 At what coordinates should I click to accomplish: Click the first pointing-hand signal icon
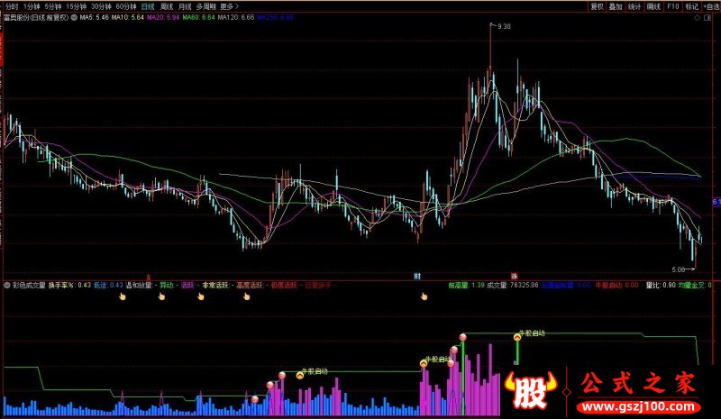pos(123,296)
